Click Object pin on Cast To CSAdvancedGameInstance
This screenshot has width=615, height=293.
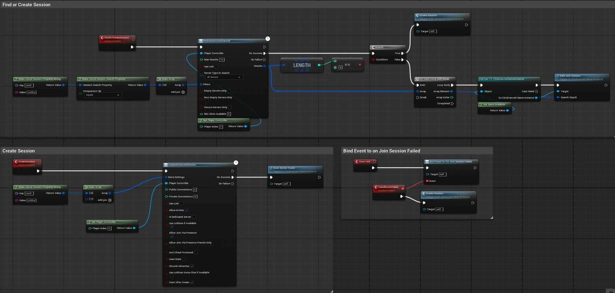(x=482, y=92)
